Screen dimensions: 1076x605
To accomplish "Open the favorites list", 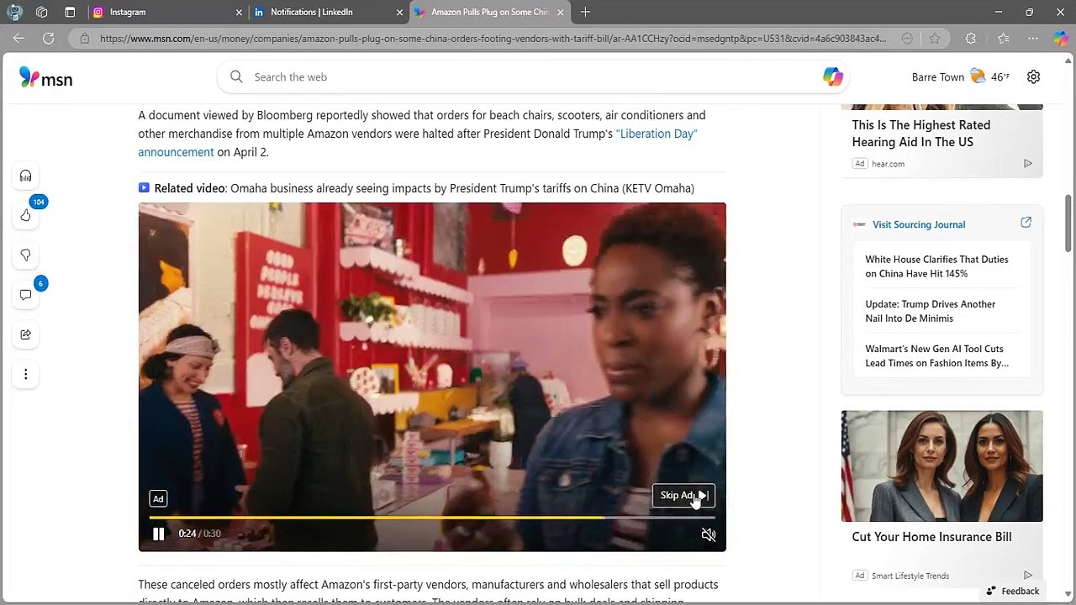I will coord(1003,39).
